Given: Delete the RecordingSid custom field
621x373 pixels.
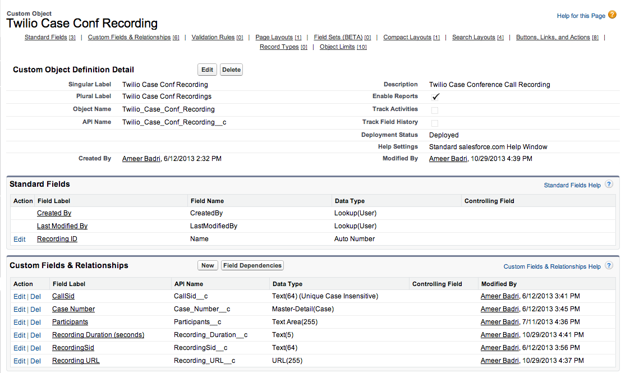Looking at the screenshot, I should pyautogui.click(x=36, y=348).
